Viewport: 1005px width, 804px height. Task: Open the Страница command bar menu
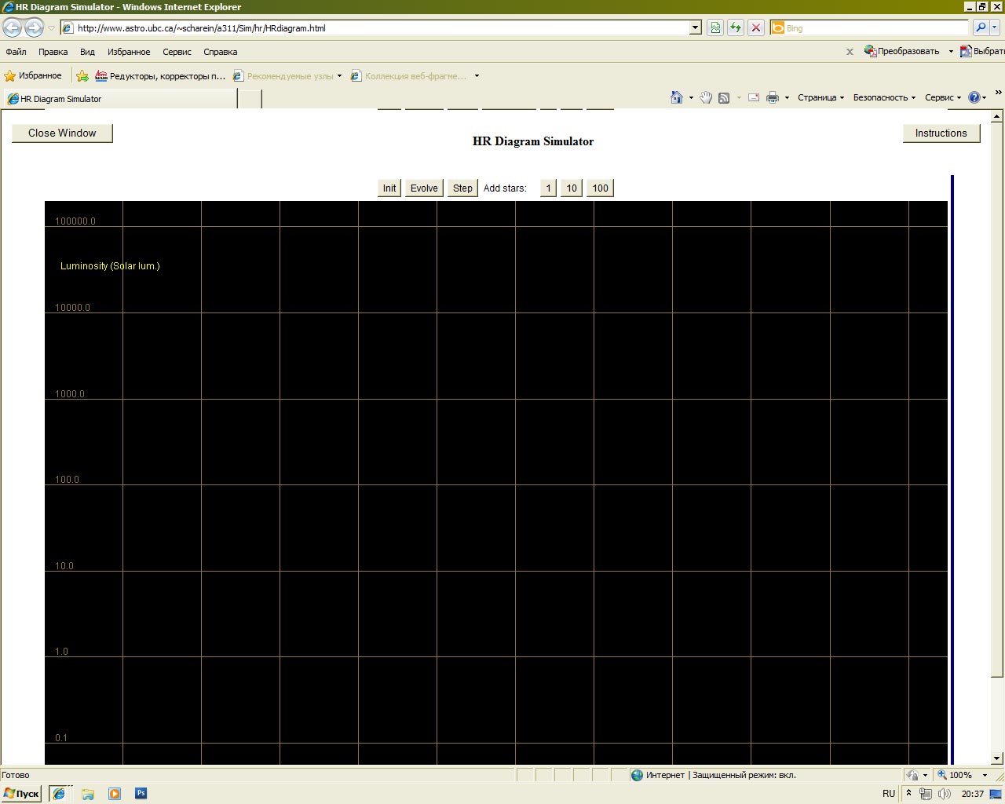(820, 97)
